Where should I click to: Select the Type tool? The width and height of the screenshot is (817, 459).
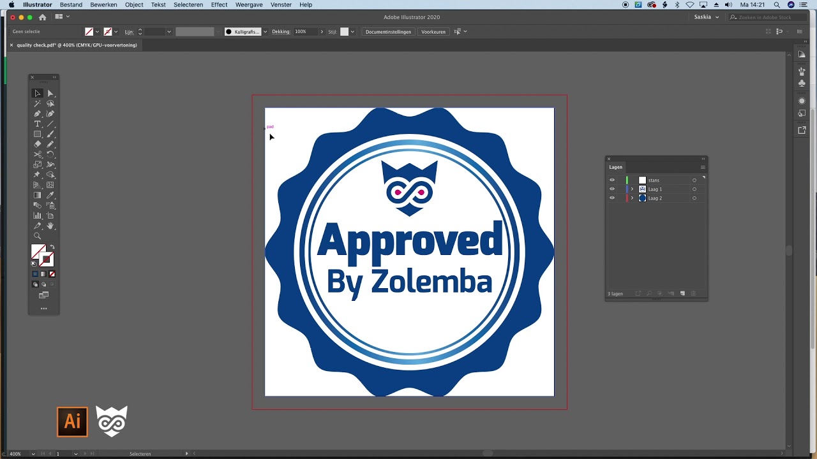tap(38, 124)
